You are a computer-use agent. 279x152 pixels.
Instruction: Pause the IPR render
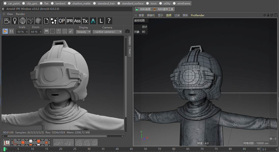tap(11, 31)
